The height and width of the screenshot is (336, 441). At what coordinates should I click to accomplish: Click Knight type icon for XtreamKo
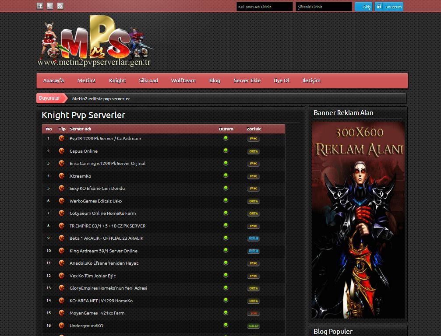pyautogui.click(x=62, y=176)
